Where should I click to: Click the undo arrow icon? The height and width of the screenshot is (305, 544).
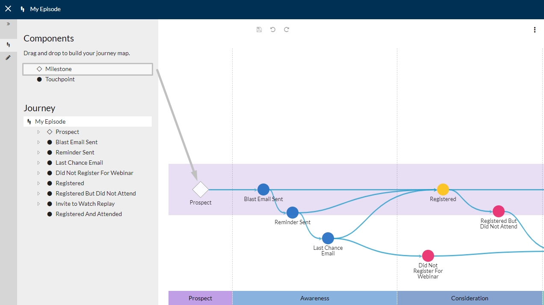[273, 30]
